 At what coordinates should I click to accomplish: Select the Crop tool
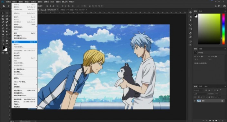3,19
